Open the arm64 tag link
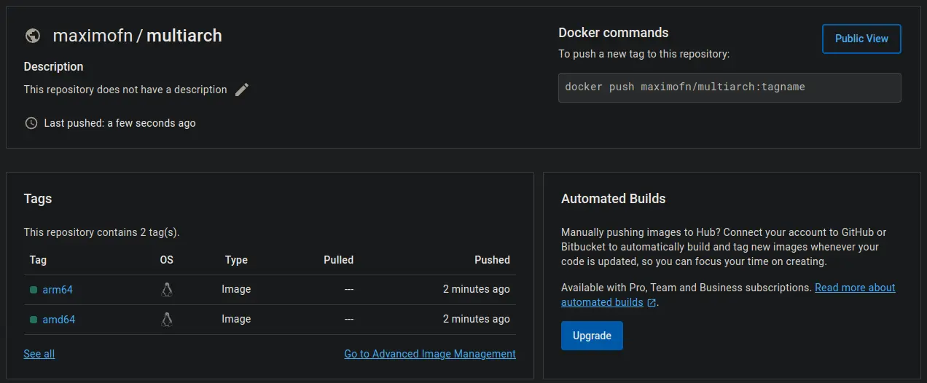Screen dimensions: 927x383 [x=58, y=290]
